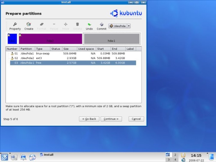
Task: Expand the disk dropdown arrow
Action: 129,26
